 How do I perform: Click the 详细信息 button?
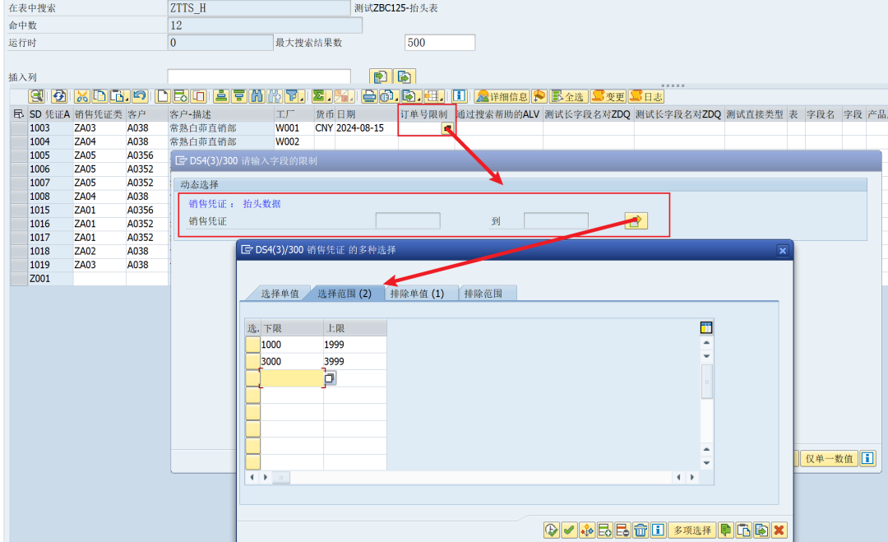(502, 96)
